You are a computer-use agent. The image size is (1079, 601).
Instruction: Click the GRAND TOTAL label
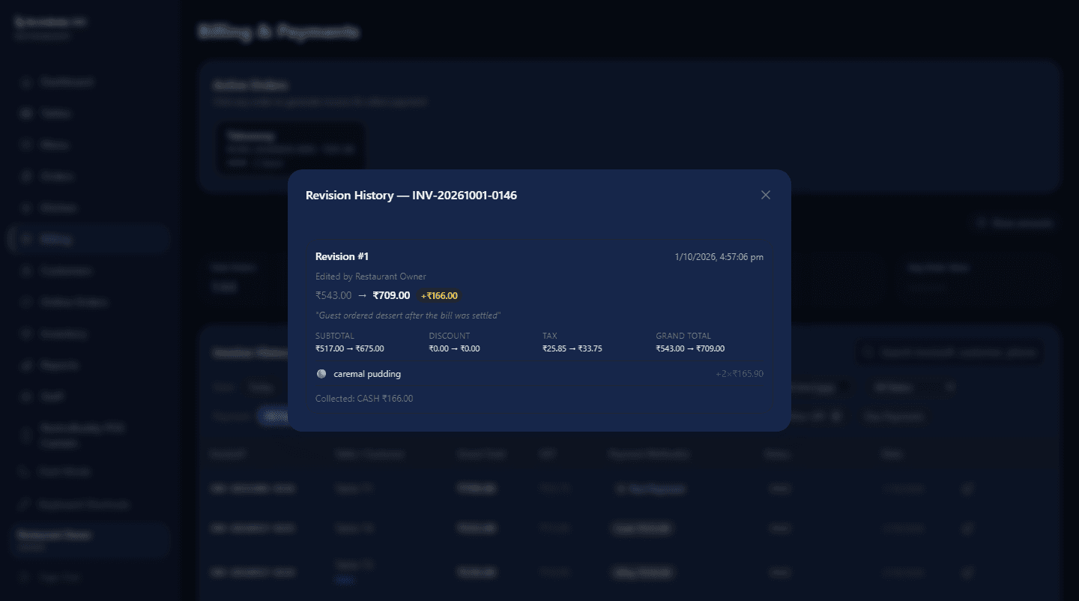[683, 336]
